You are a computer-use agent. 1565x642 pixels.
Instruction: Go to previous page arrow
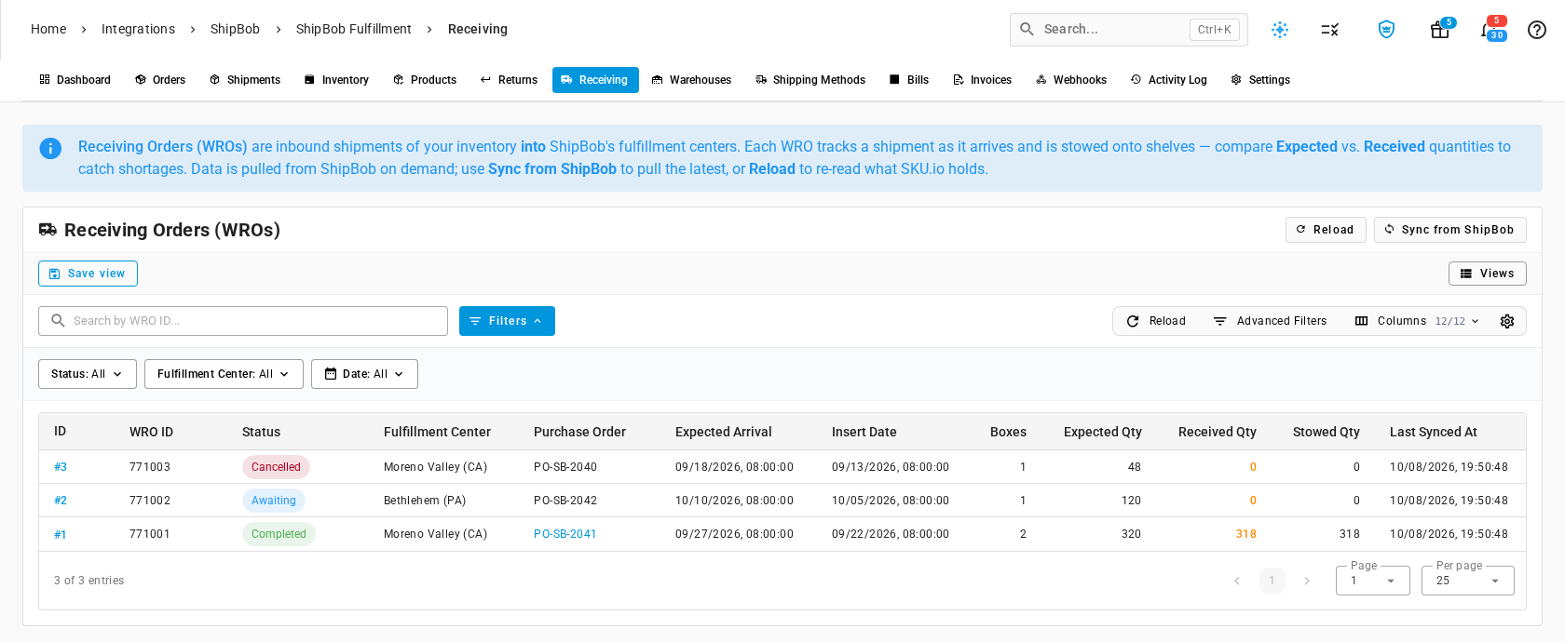click(1237, 581)
